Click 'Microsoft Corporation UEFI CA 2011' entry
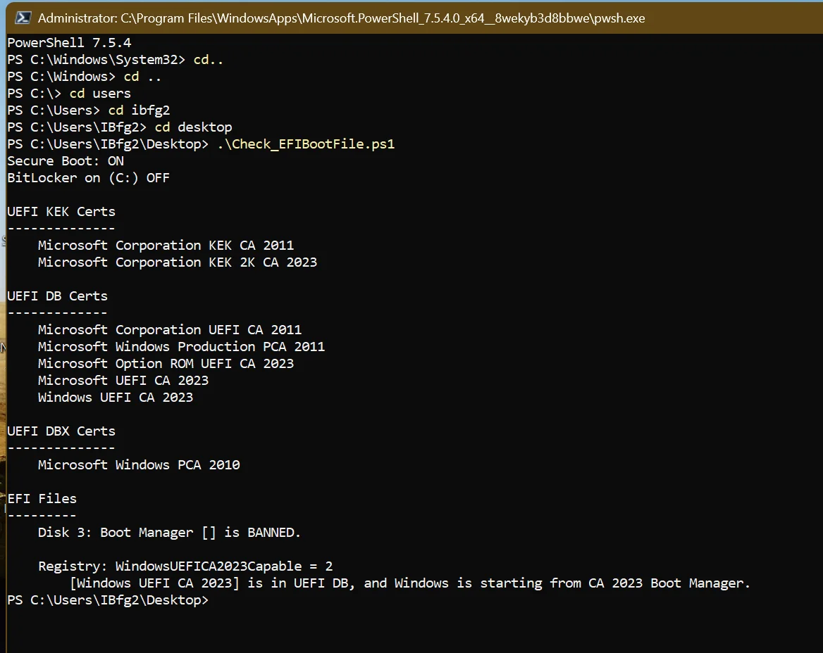Image resolution: width=823 pixels, height=653 pixels. coord(170,329)
